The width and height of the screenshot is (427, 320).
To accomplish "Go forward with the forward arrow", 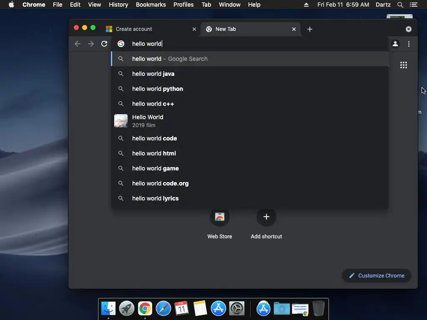I will click(91, 44).
